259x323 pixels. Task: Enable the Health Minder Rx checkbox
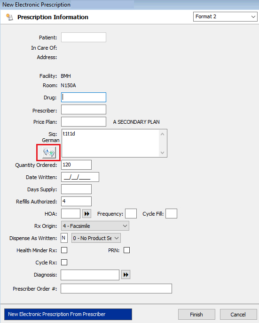(64, 250)
